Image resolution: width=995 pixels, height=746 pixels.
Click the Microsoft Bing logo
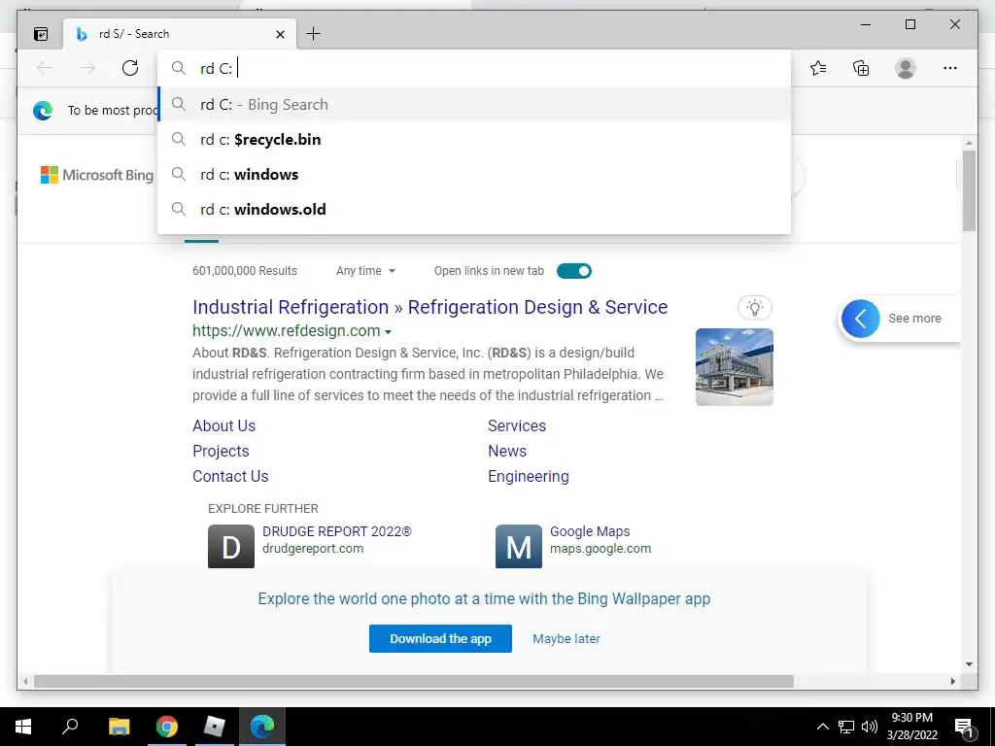(97, 175)
